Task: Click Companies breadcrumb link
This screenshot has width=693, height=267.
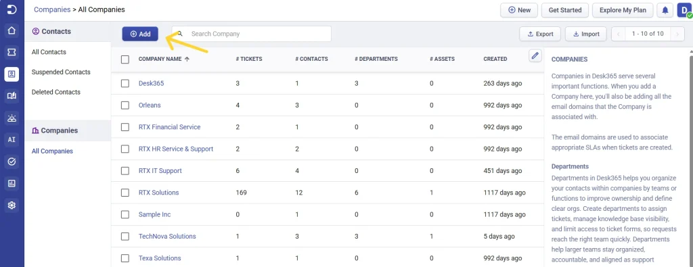Action: tap(52, 9)
